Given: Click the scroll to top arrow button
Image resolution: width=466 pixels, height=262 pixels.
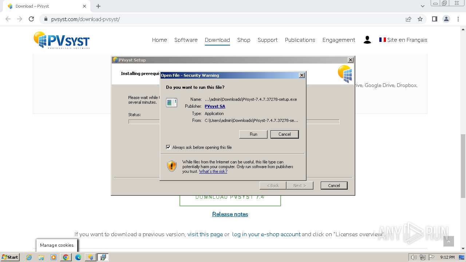Looking at the screenshot, I should coord(449,241).
